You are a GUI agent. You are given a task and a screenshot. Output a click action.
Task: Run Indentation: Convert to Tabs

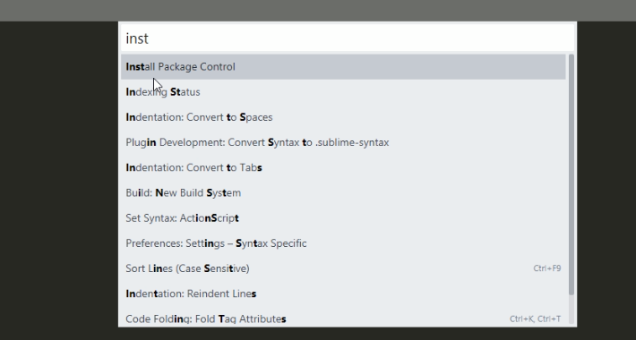[343, 167]
